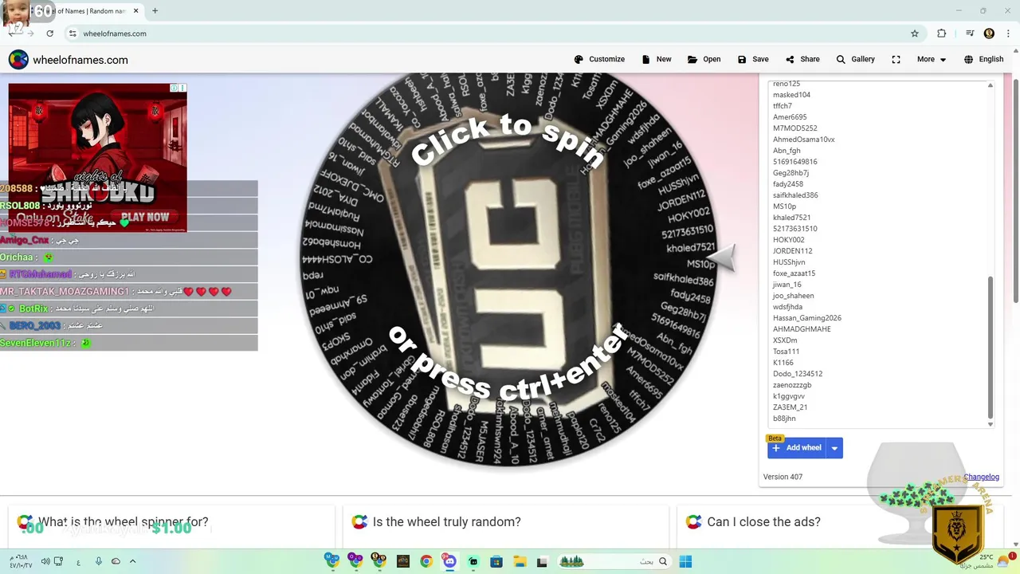Click entry name foxe_azaat15
The width and height of the screenshot is (1020, 574).
tap(794, 273)
